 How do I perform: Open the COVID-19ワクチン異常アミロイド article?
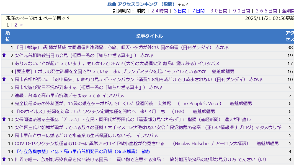(146, 143)
